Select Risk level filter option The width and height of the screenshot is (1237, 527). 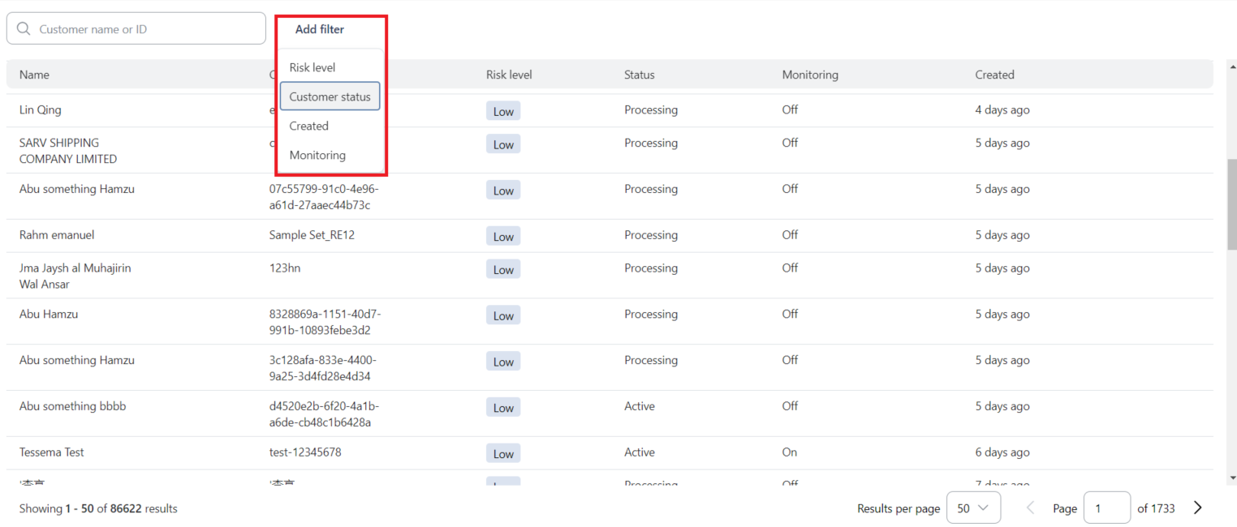pos(312,67)
